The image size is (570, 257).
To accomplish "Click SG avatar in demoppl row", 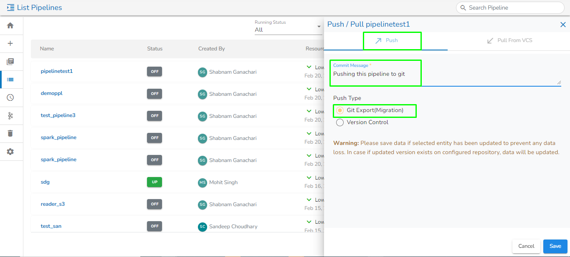I will tap(203, 94).
